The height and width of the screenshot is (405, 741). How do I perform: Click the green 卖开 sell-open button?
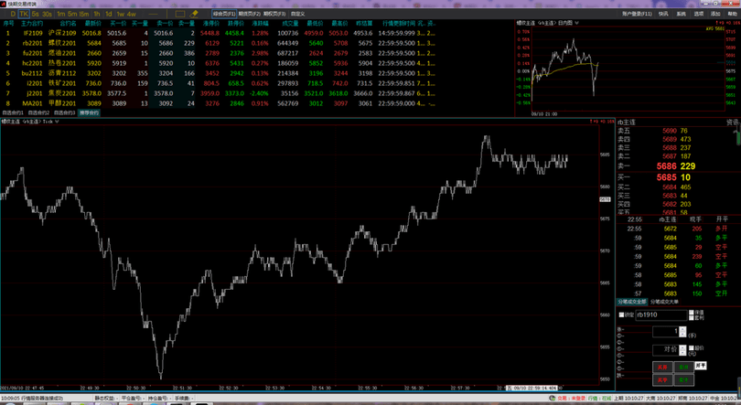point(683,367)
